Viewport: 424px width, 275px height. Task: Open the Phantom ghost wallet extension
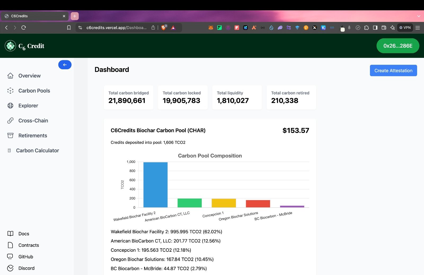(x=280, y=27)
